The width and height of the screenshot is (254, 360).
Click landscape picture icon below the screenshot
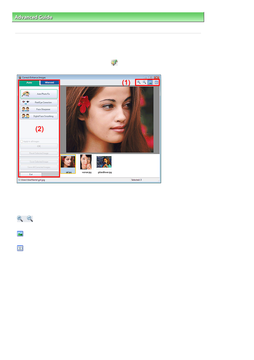pos(20,234)
